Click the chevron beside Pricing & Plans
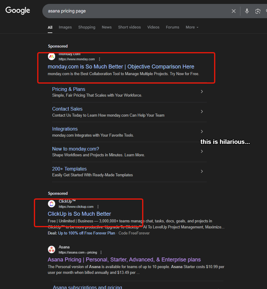 (202, 91)
